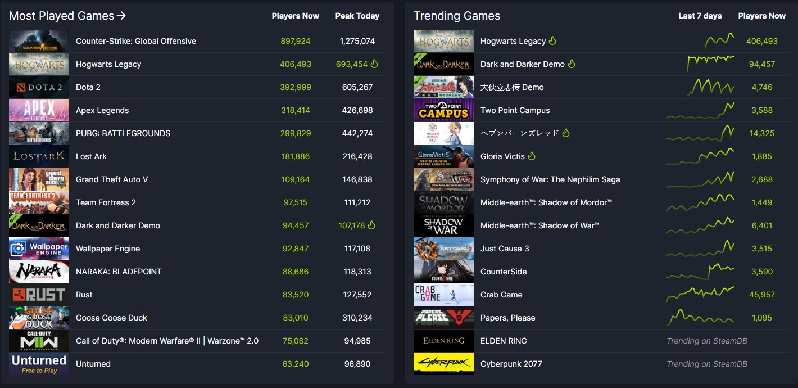Image resolution: width=798 pixels, height=388 pixels.
Task: Click Wallpaper Engine icon thumbnail
Action: (x=39, y=249)
